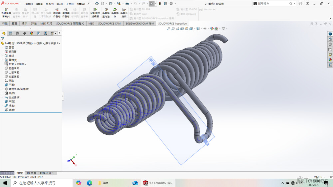Expand the 掃出1 feature node
The height and width of the screenshot is (187, 333).
(2, 105)
